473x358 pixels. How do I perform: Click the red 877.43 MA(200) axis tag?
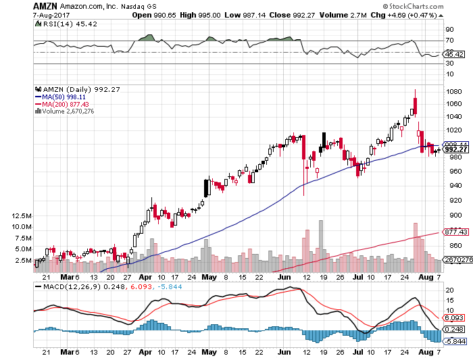(456, 232)
